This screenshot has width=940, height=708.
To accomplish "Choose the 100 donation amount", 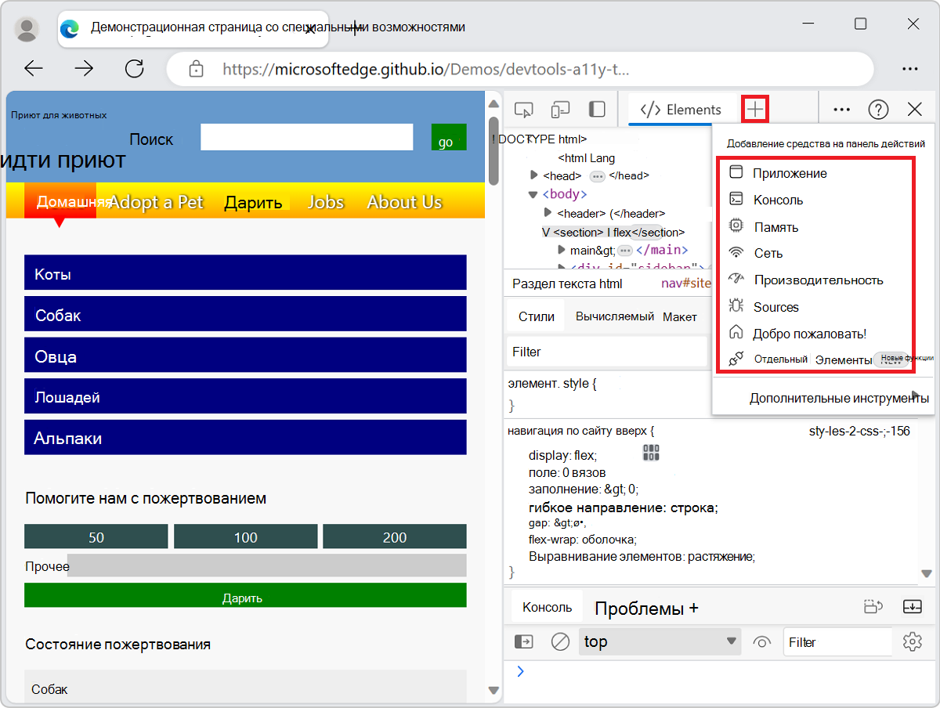I will pos(246,536).
